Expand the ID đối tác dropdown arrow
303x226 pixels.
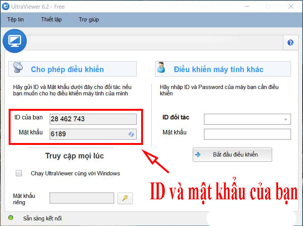(x=286, y=119)
